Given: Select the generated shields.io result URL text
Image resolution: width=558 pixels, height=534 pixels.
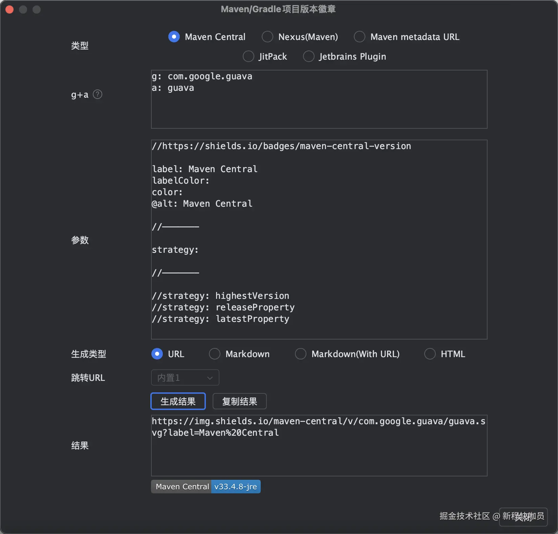Looking at the screenshot, I should 318,427.
